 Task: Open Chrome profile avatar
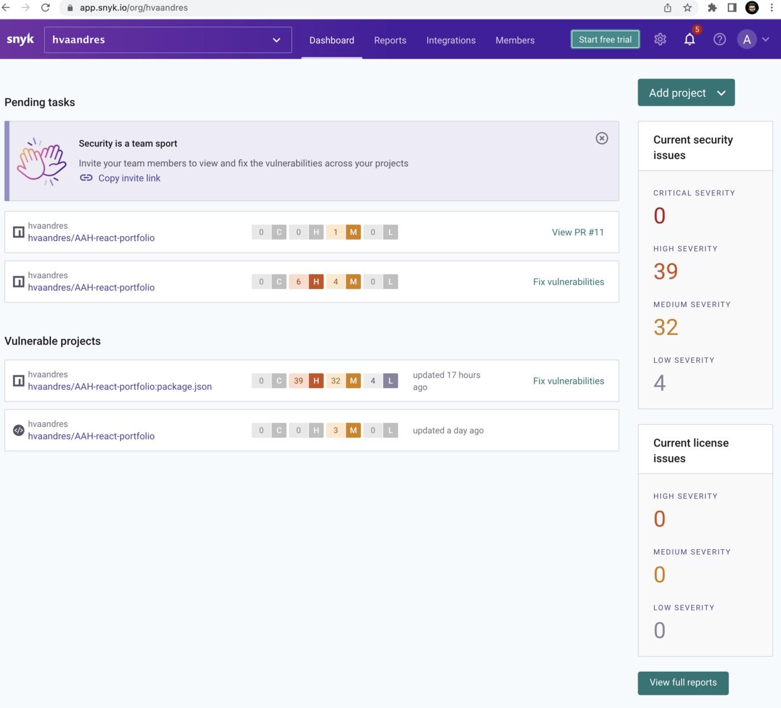(752, 8)
